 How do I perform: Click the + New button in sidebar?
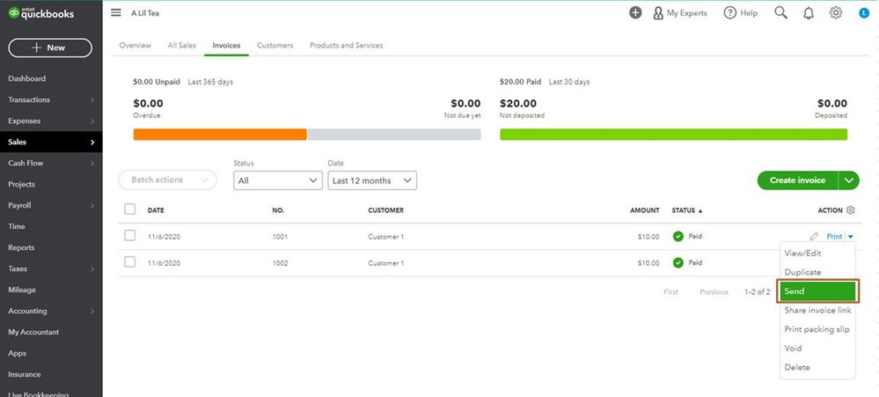click(50, 48)
